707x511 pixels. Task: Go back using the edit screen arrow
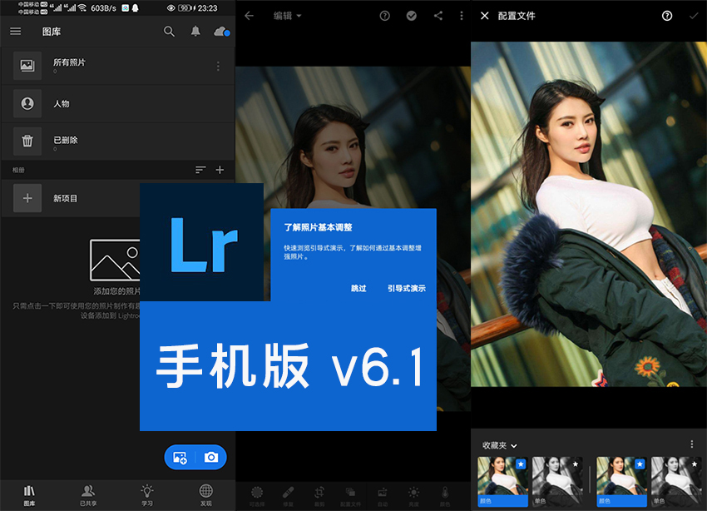(250, 16)
